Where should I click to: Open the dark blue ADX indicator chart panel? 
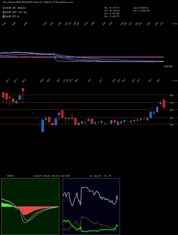coord(91,207)
